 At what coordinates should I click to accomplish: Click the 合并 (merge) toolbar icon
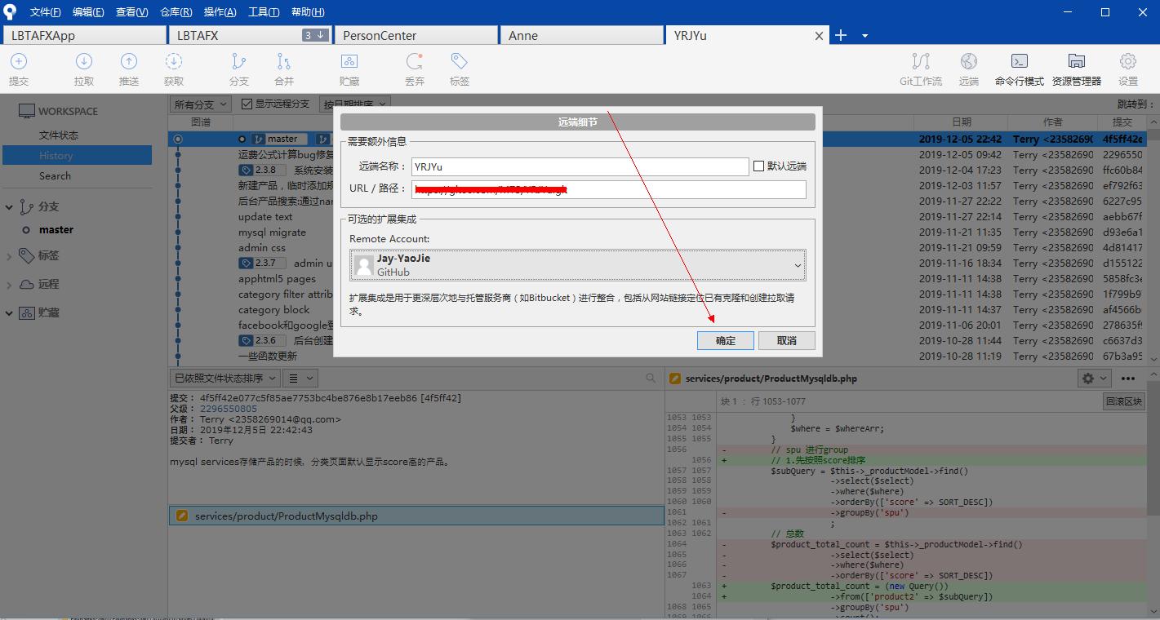[x=283, y=61]
